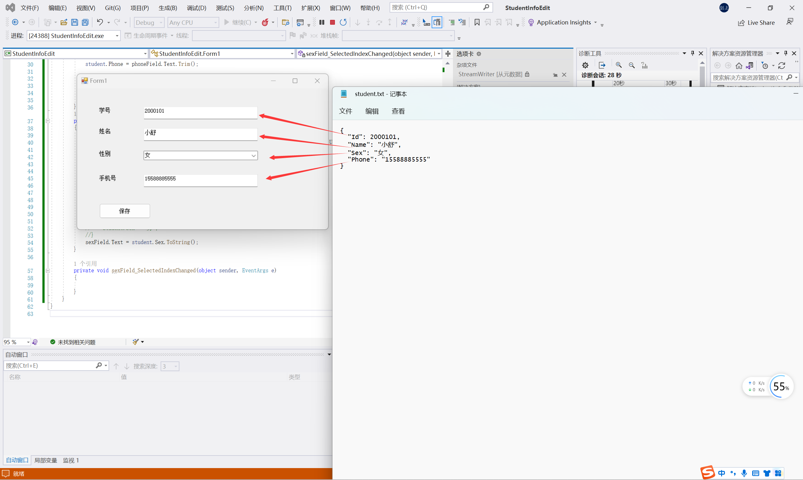
Task: Click the 保存 button on Form1
Action: tap(125, 211)
